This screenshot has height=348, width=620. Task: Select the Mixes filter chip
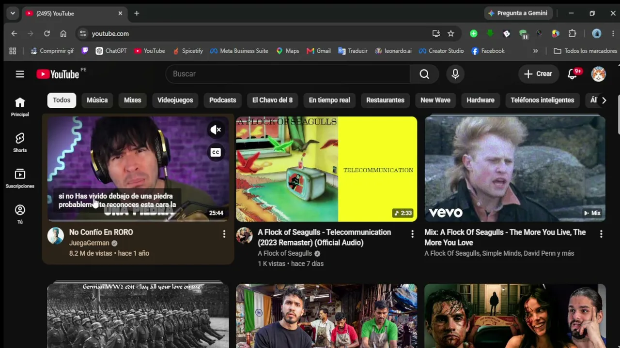point(132,100)
